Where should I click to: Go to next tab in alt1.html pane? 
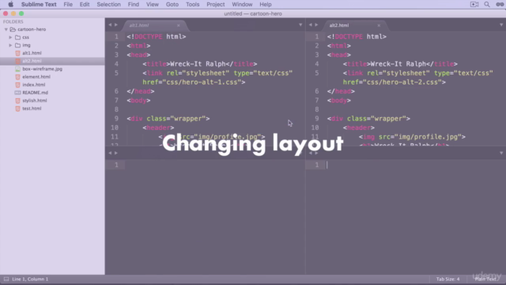116,25
